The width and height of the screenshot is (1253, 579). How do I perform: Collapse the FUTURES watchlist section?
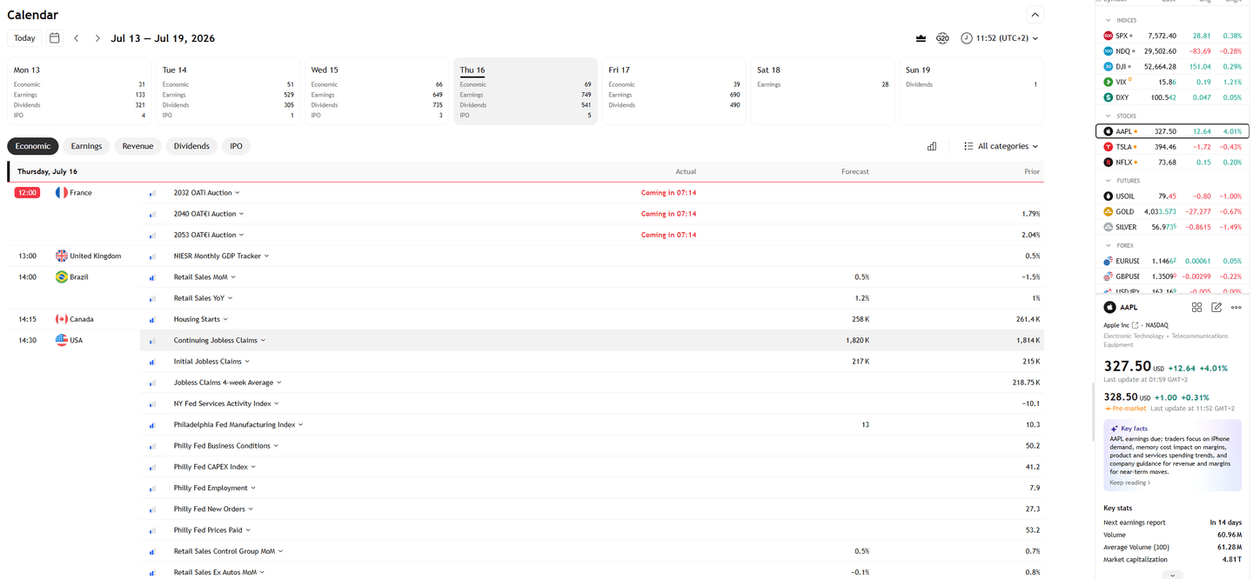coord(1109,181)
